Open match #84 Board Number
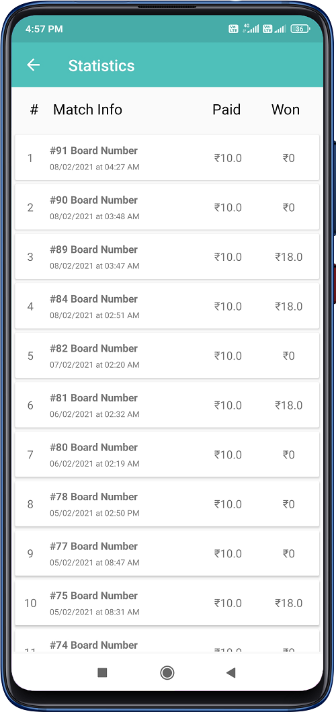The height and width of the screenshot is (712, 336). tap(167, 306)
